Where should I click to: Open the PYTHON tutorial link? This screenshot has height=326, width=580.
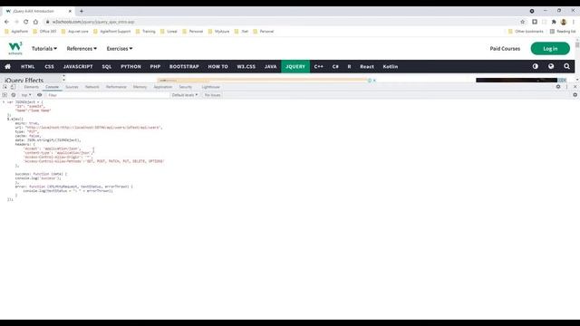pos(130,66)
